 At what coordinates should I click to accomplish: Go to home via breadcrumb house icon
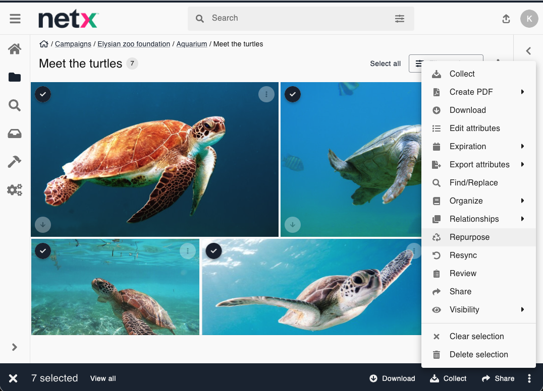tap(44, 44)
